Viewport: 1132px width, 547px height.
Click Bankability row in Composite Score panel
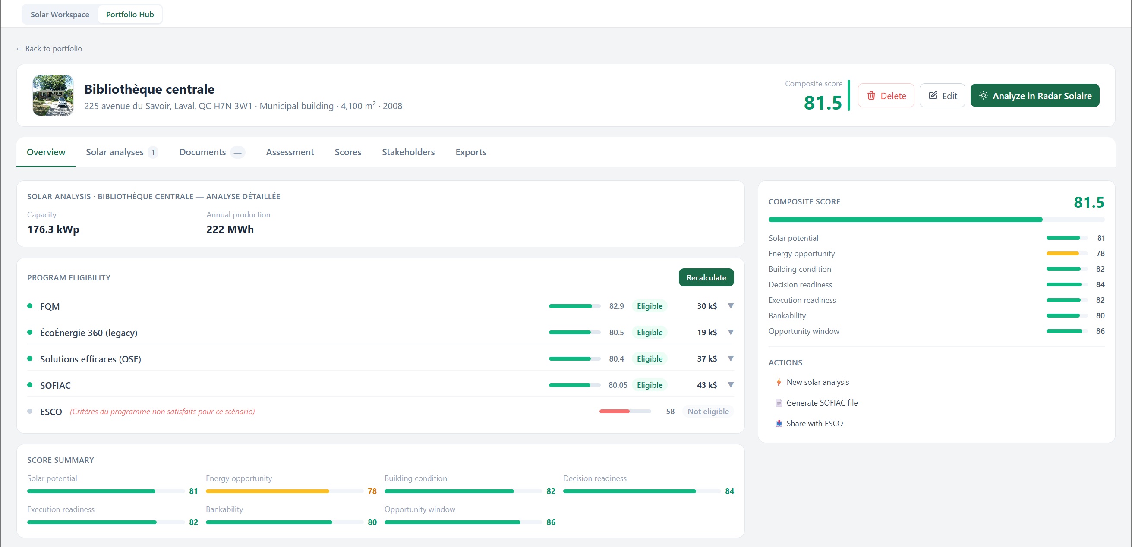[936, 315]
